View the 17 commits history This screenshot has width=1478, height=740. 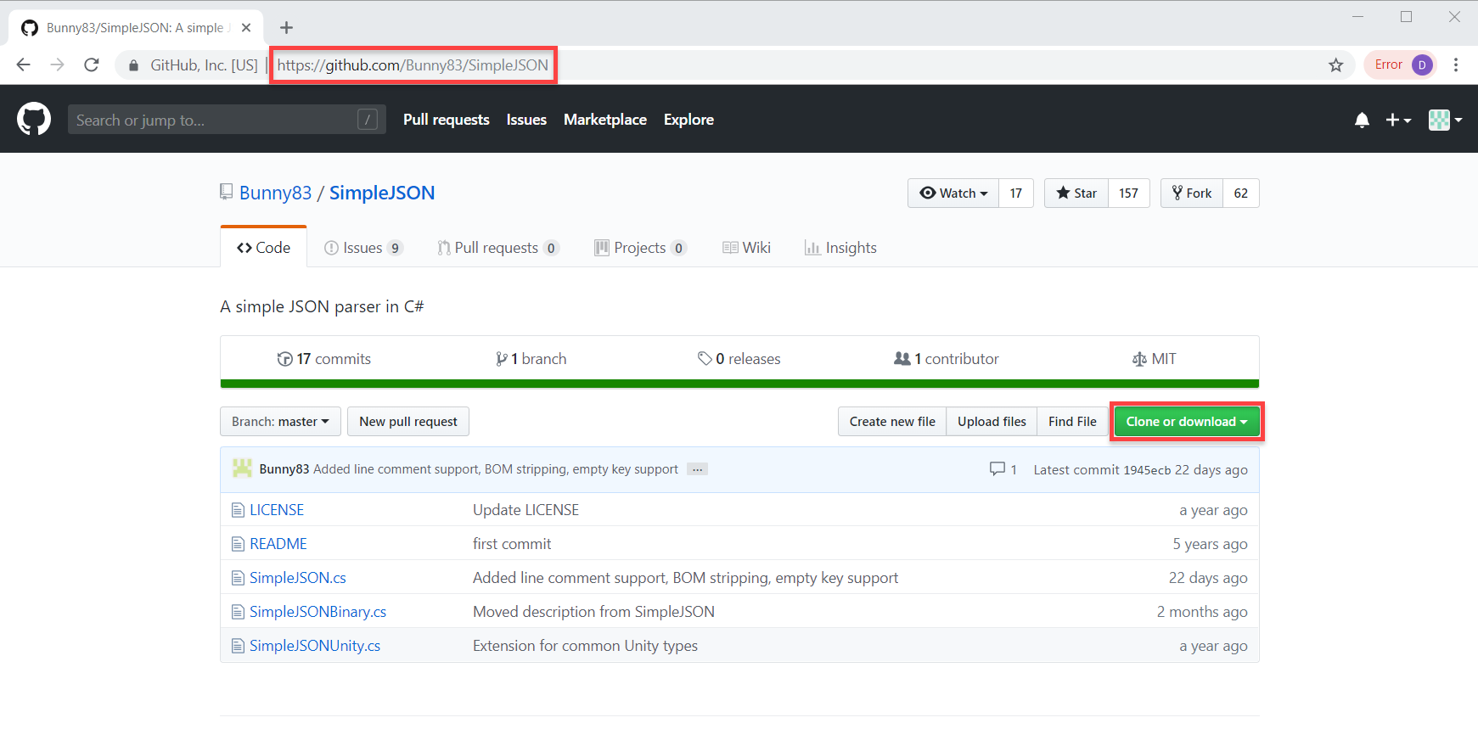(x=324, y=359)
